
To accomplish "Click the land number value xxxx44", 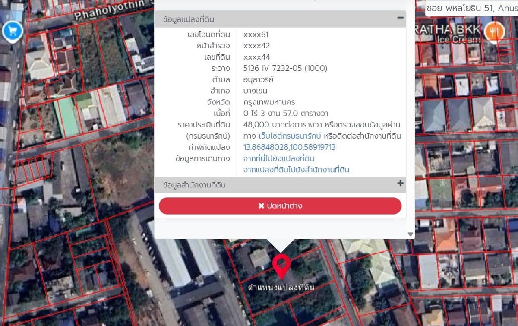I will (x=257, y=57).
